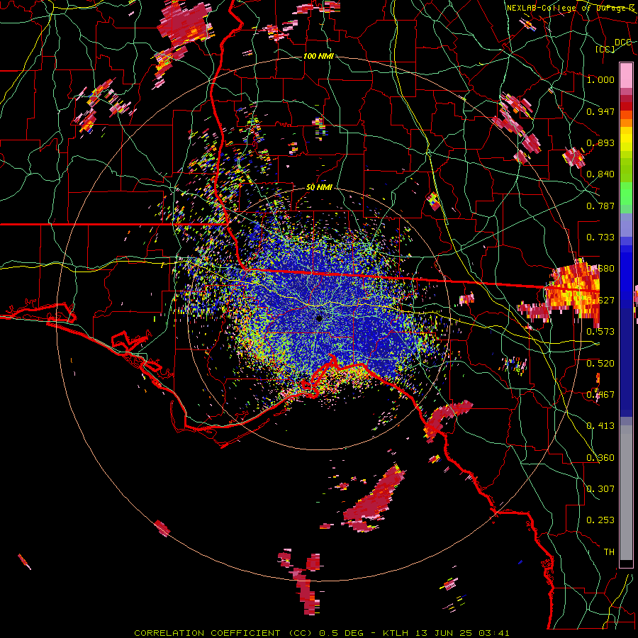The width and height of the screenshot is (638, 638).
Task: Pick the gray segment of the color bar
Action: tap(626, 493)
